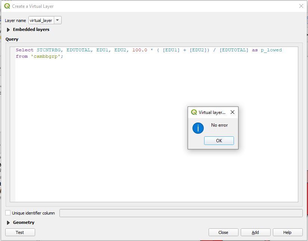
Task: Click the Unique identifier column text field
Action: (181, 213)
